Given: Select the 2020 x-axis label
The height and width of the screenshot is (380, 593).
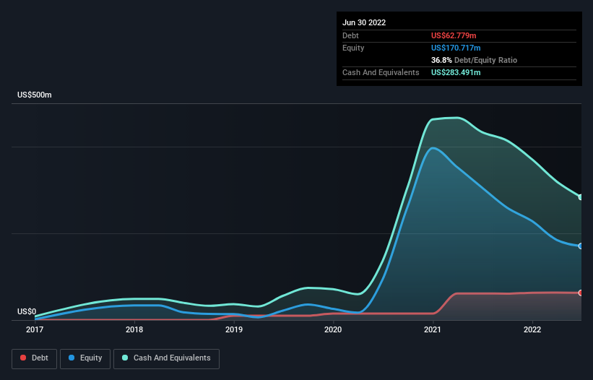Looking at the screenshot, I should point(333,329).
